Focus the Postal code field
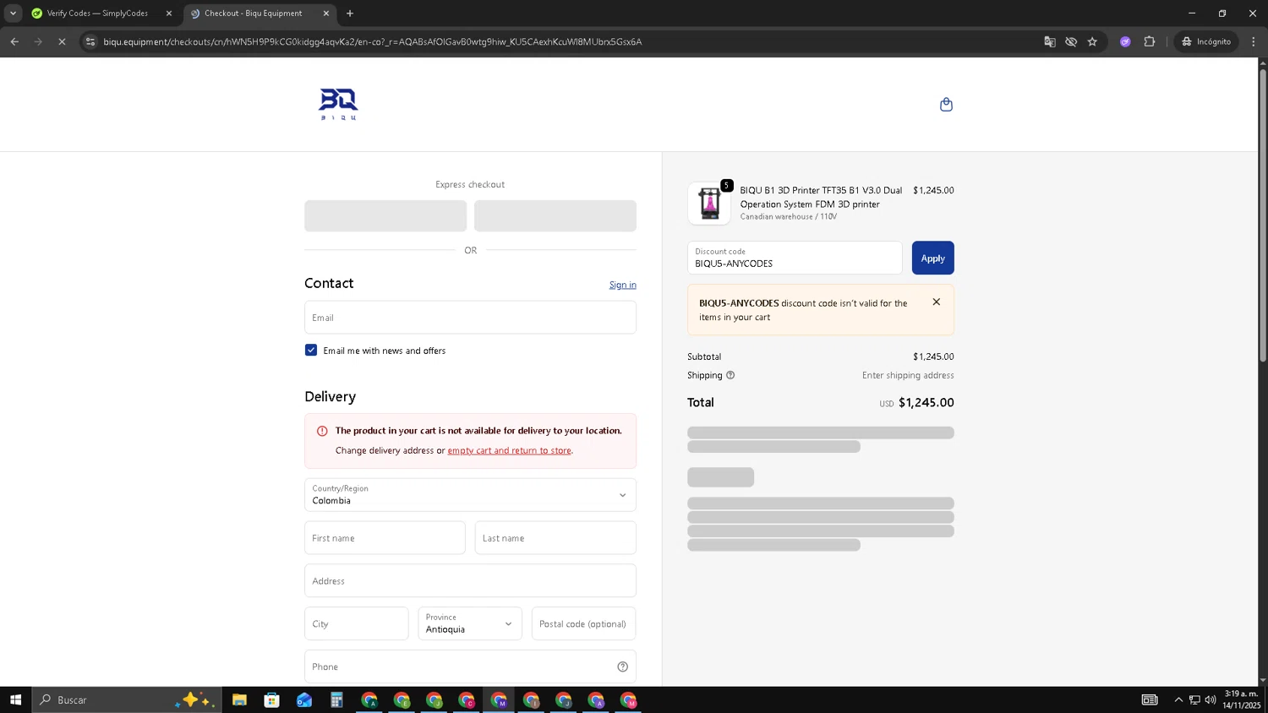 click(583, 623)
